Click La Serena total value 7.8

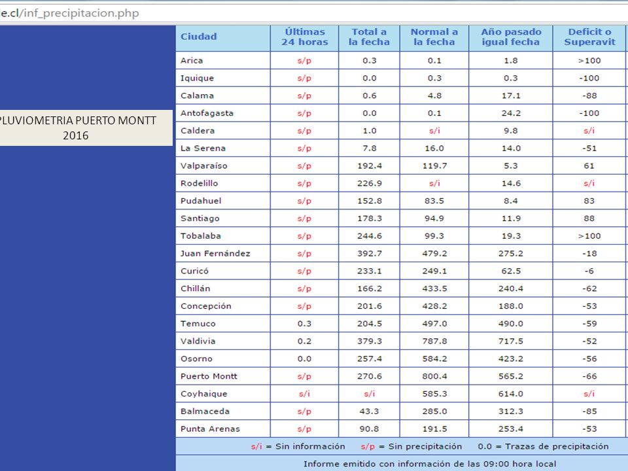point(369,148)
